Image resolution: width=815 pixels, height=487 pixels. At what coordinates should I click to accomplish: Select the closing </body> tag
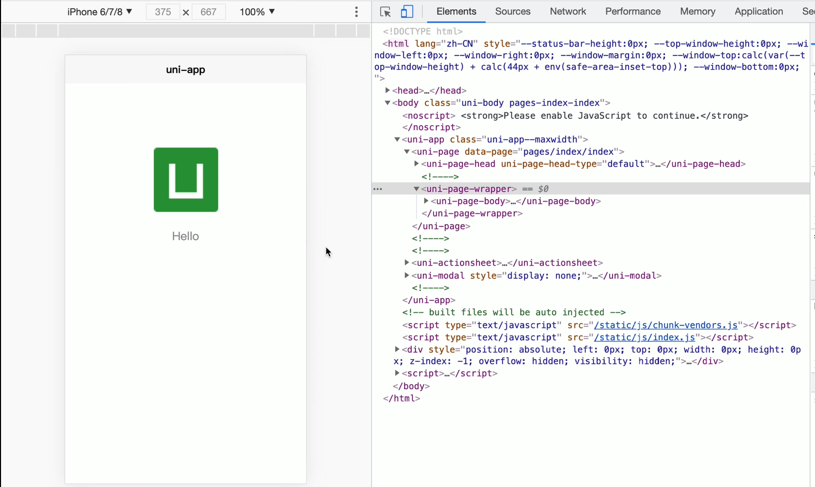[x=411, y=386]
